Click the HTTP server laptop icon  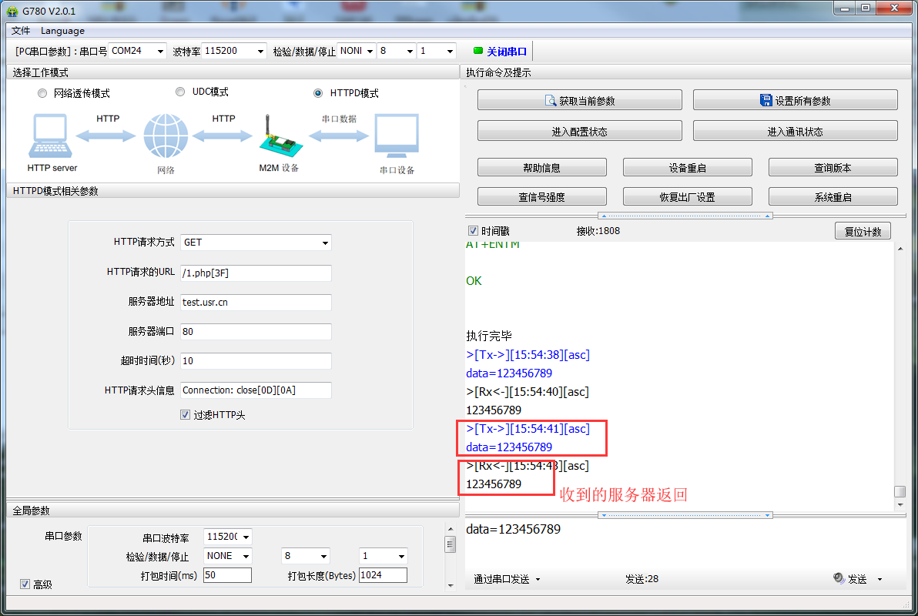[52, 136]
